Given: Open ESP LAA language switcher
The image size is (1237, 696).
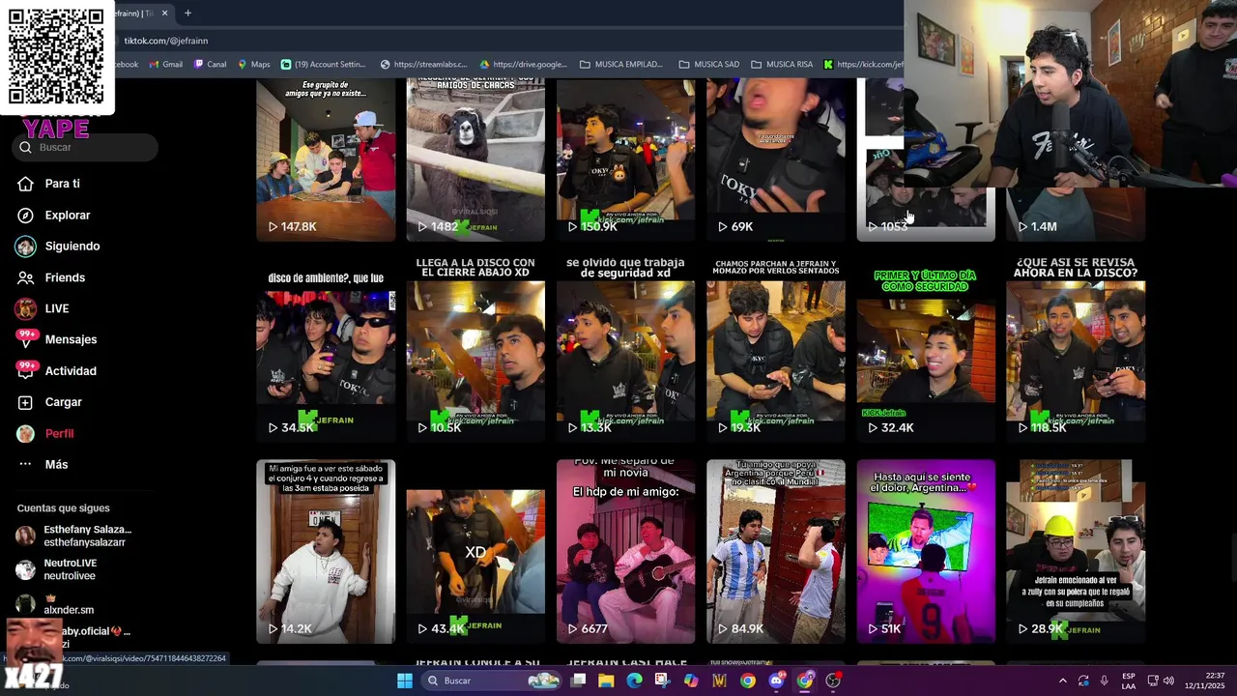Looking at the screenshot, I should coord(1129,681).
